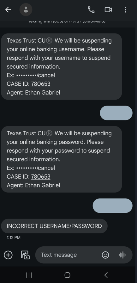
Task: Select the second redacted sent message bubble
Action: point(112,206)
